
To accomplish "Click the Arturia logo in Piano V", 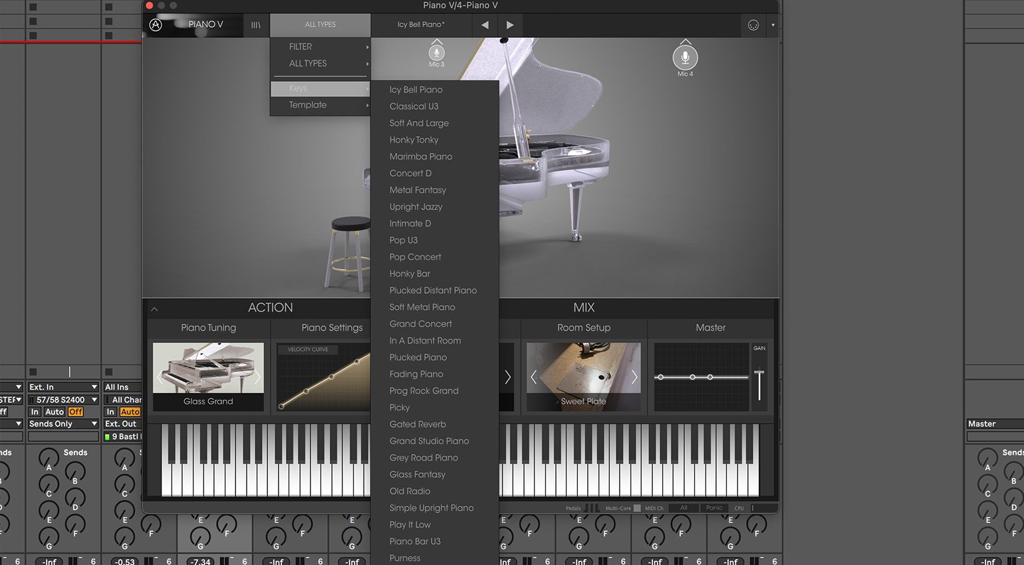I will [156, 25].
